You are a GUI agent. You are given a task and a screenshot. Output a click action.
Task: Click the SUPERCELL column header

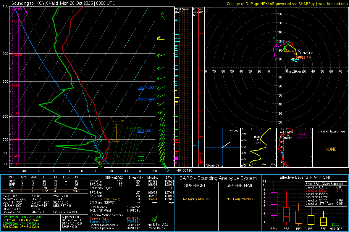pos(196,185)
